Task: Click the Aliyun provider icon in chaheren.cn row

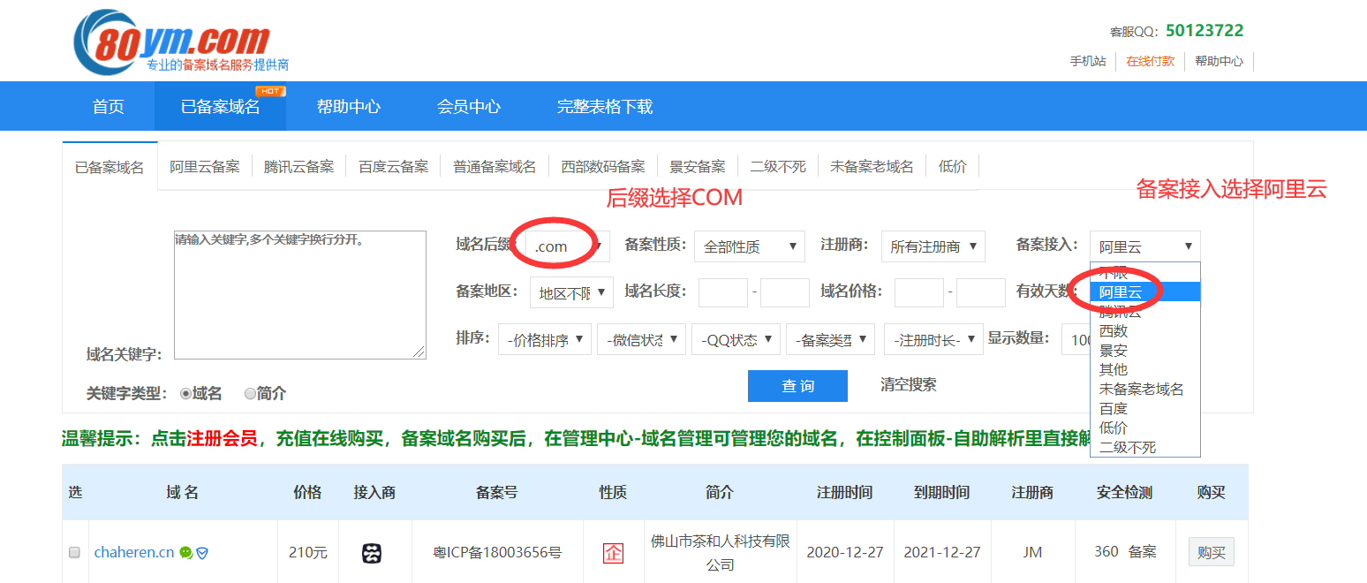Action: 372,553
